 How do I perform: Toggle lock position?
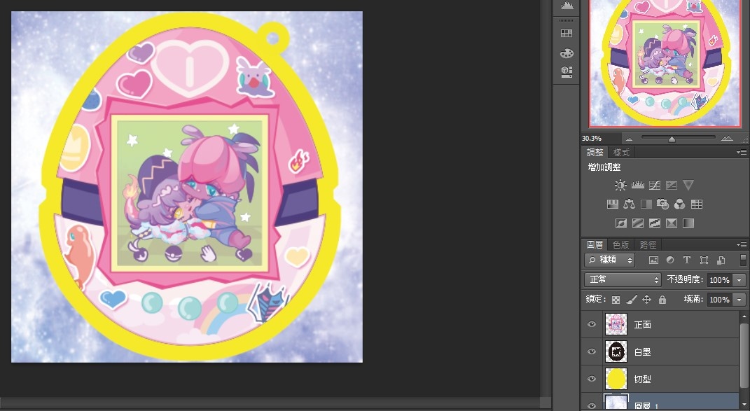click(x=646, y=300)
